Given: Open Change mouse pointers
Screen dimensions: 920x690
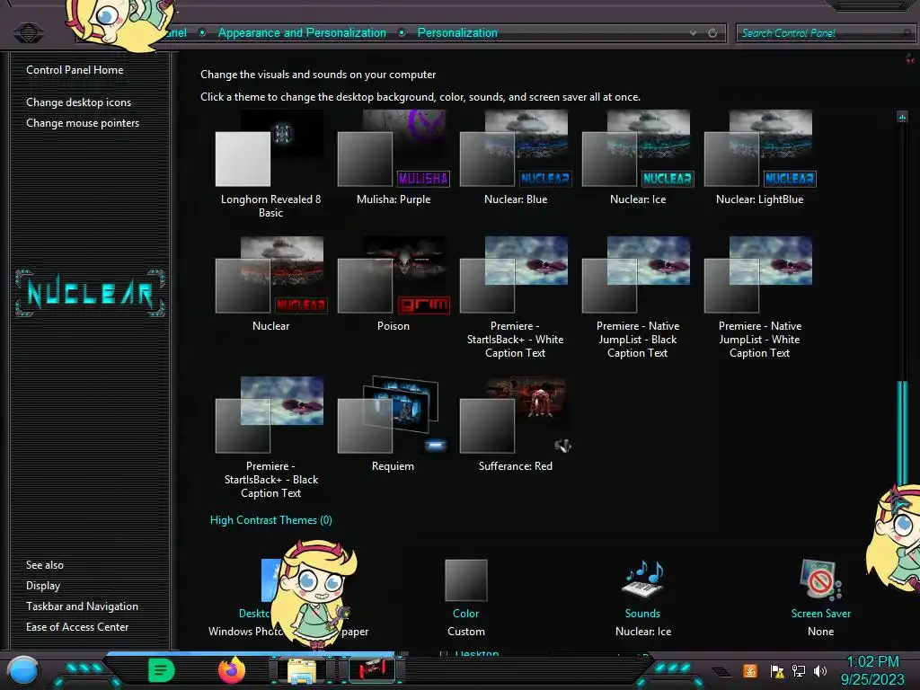Looking at the screenshot, I should [83, 122].
